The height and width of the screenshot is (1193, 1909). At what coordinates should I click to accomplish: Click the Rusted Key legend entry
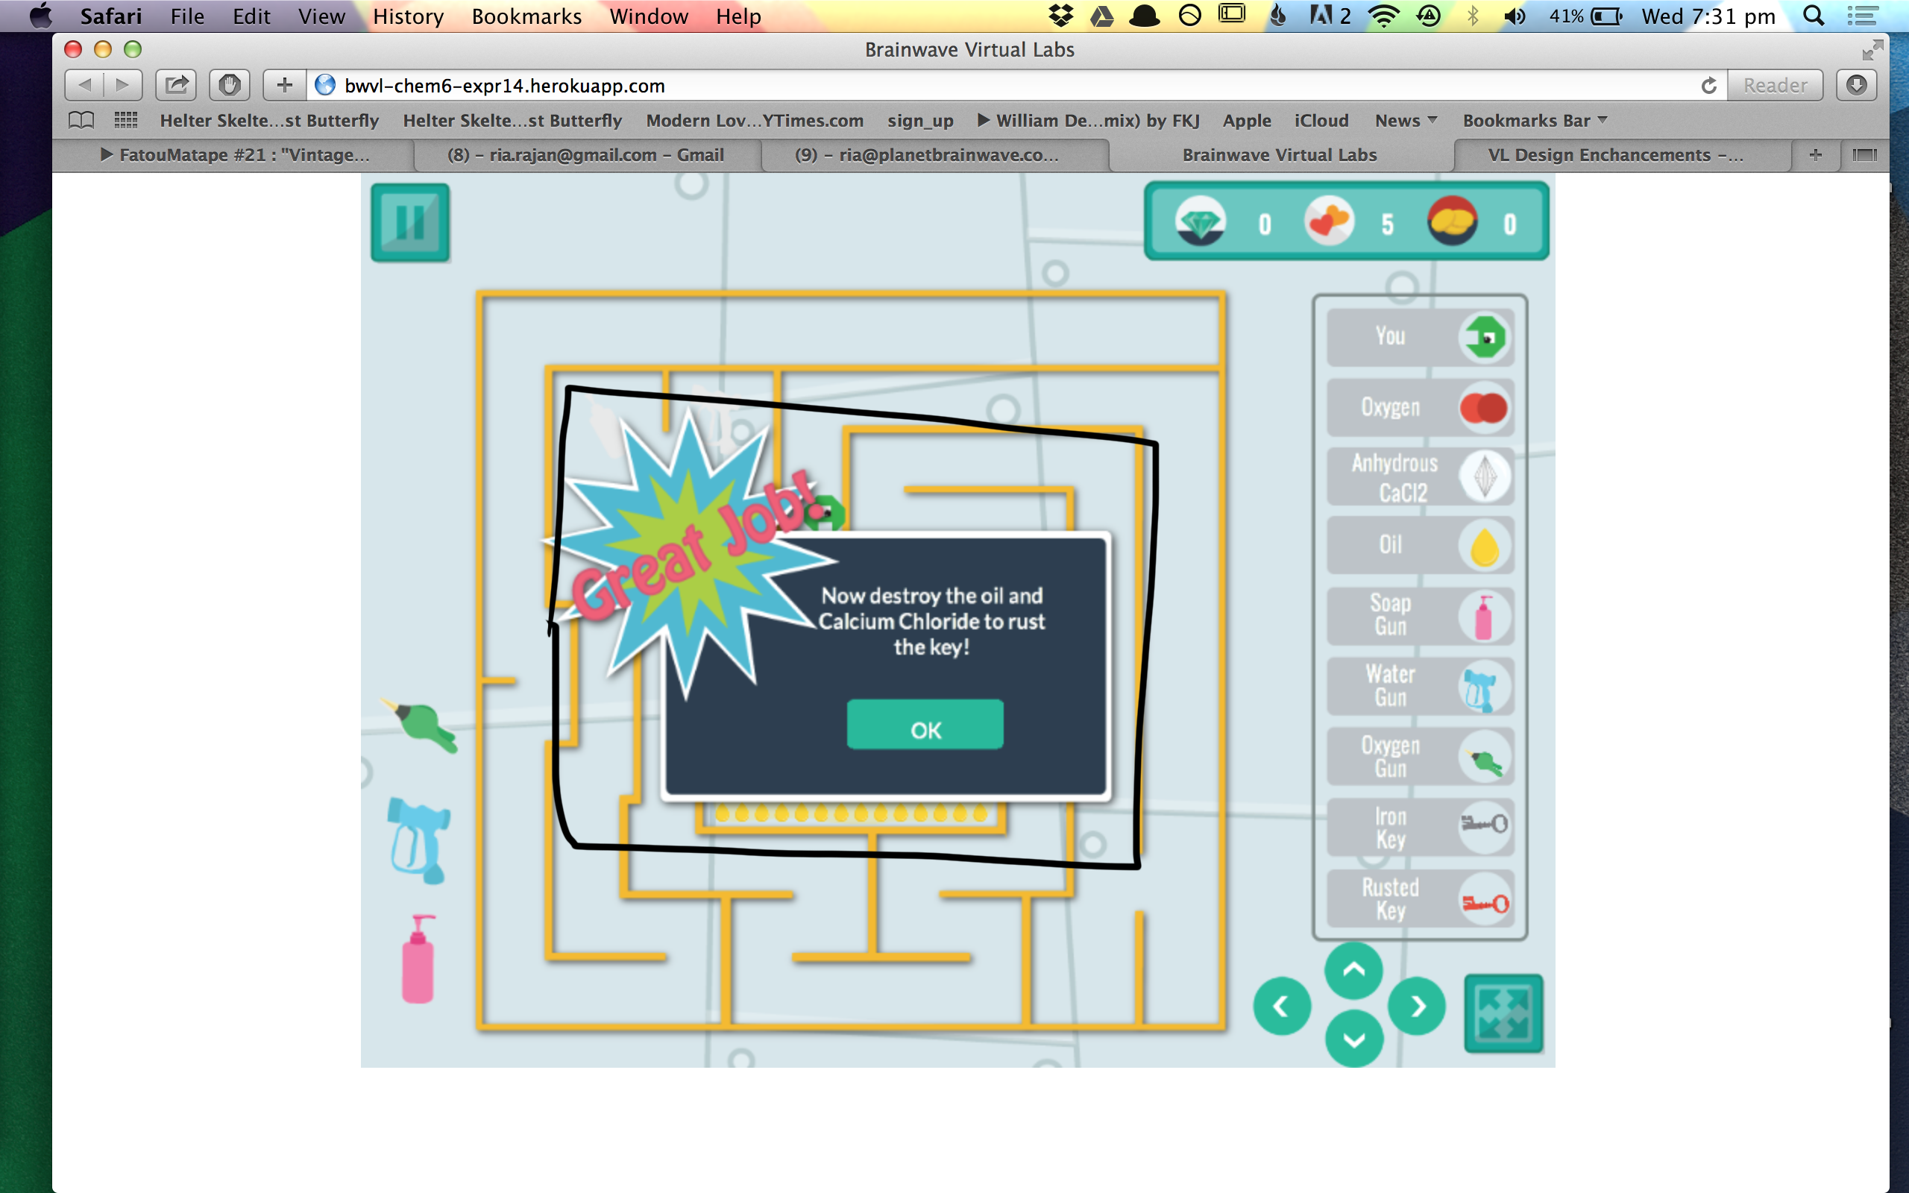(x=1420, y=899)
